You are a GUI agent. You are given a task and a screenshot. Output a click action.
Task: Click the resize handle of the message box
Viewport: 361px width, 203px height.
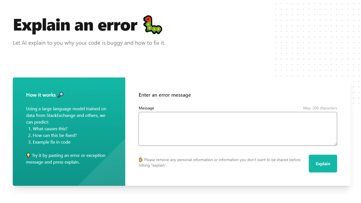[x=335, y=144]
